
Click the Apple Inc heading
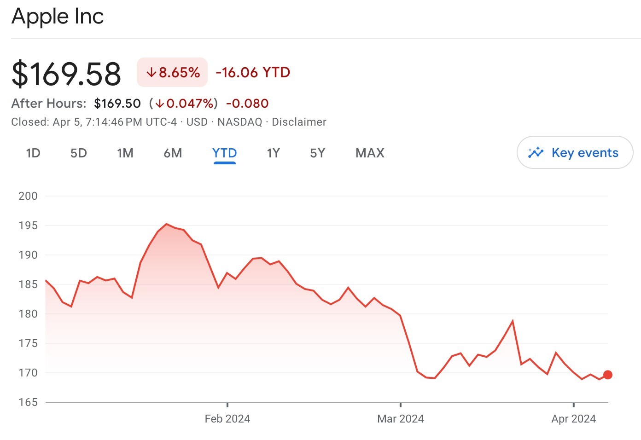(58, 17)
